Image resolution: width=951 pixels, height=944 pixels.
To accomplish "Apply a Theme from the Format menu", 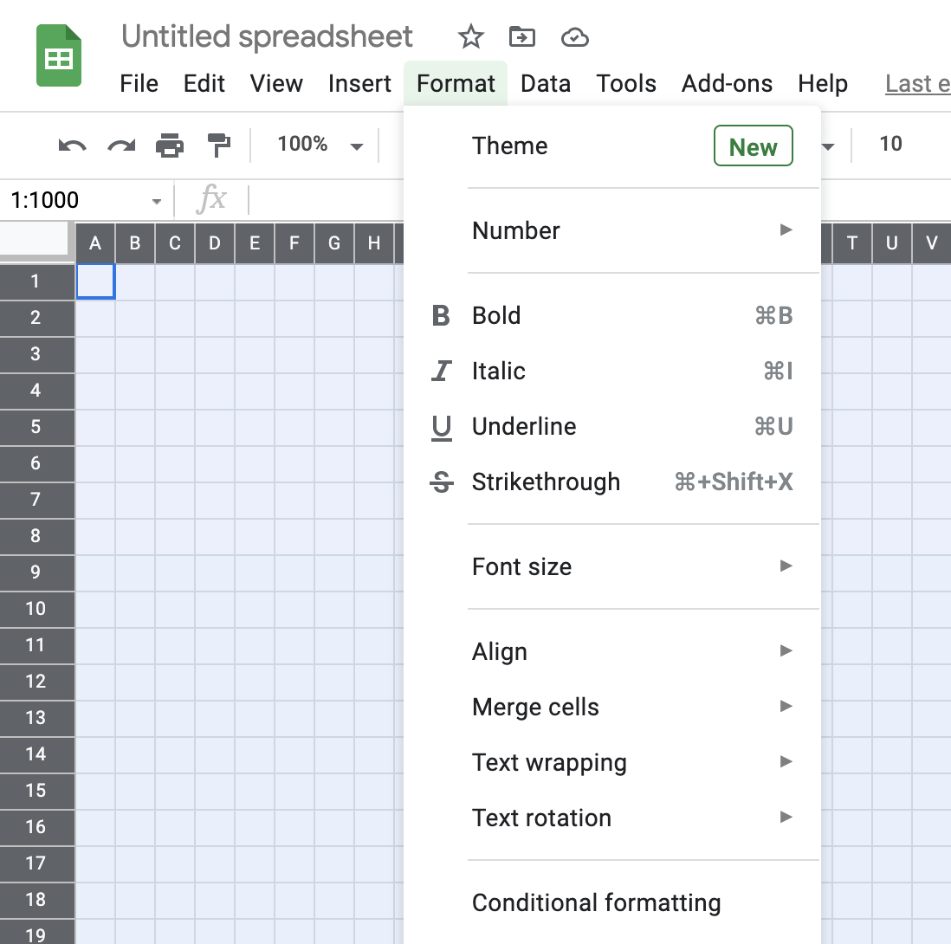I will (509, 145).
